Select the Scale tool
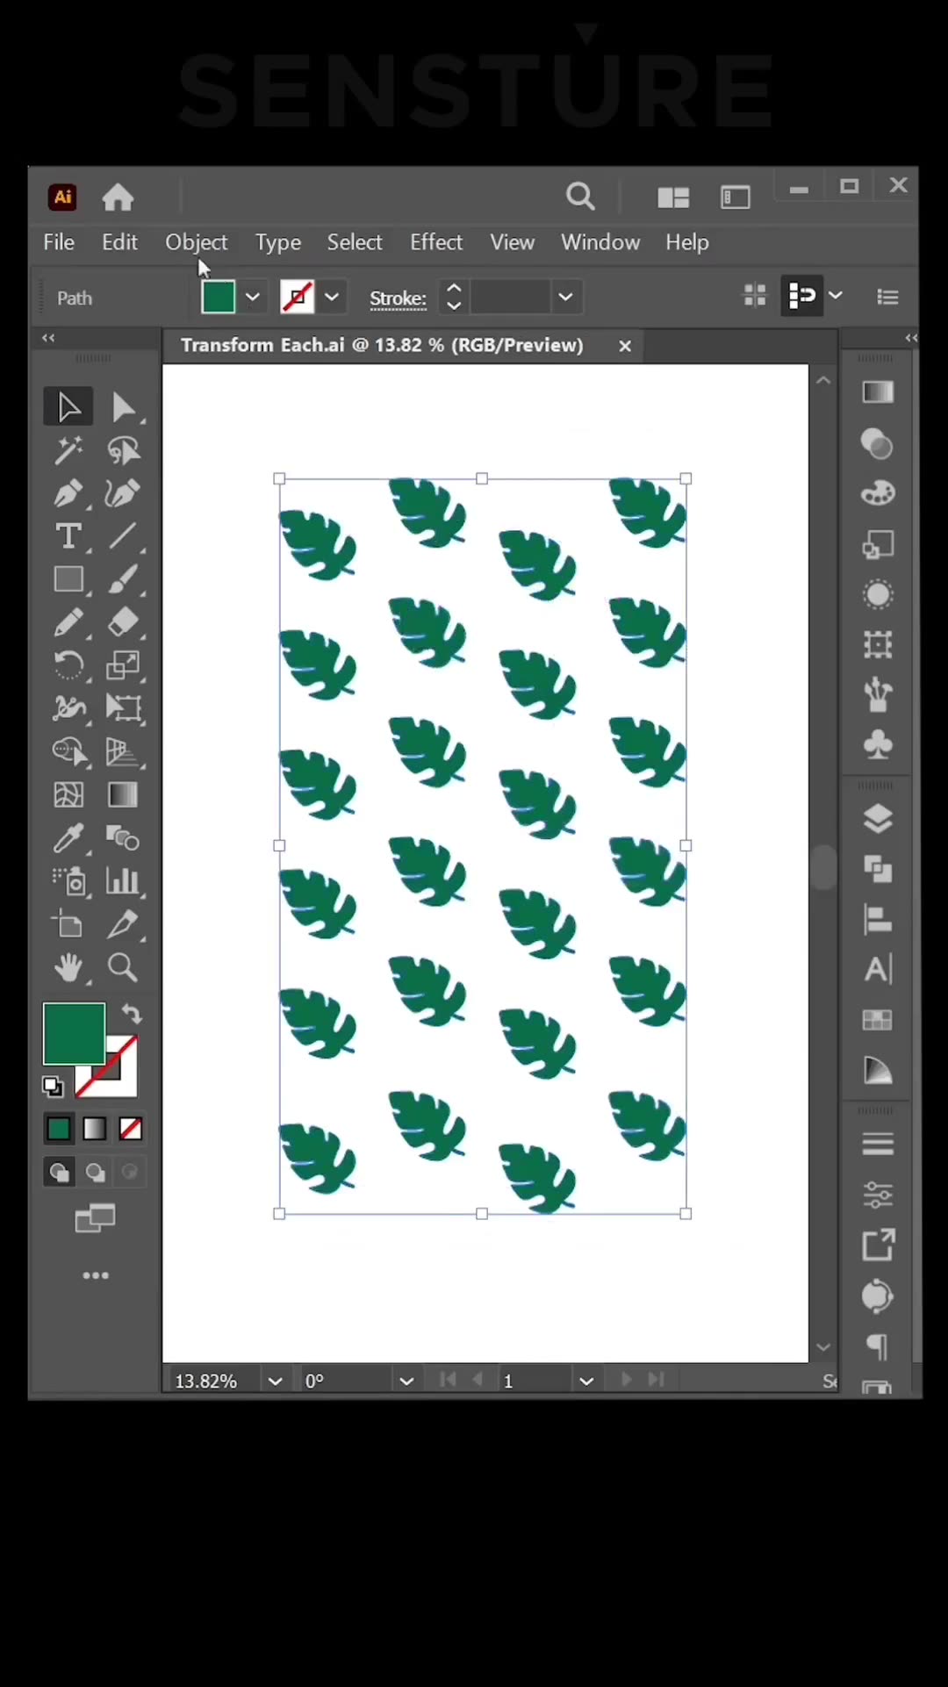The width and height of the screenshot is (948, 1687). pos(124,665)
